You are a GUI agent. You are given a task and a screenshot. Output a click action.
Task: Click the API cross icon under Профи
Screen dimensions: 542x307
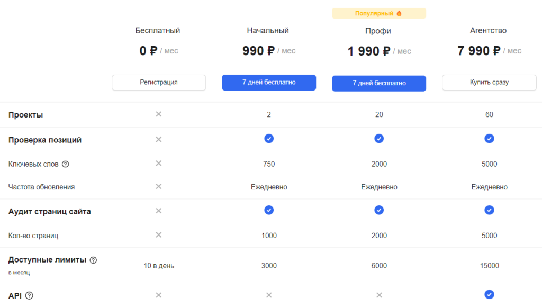[379, 295]
